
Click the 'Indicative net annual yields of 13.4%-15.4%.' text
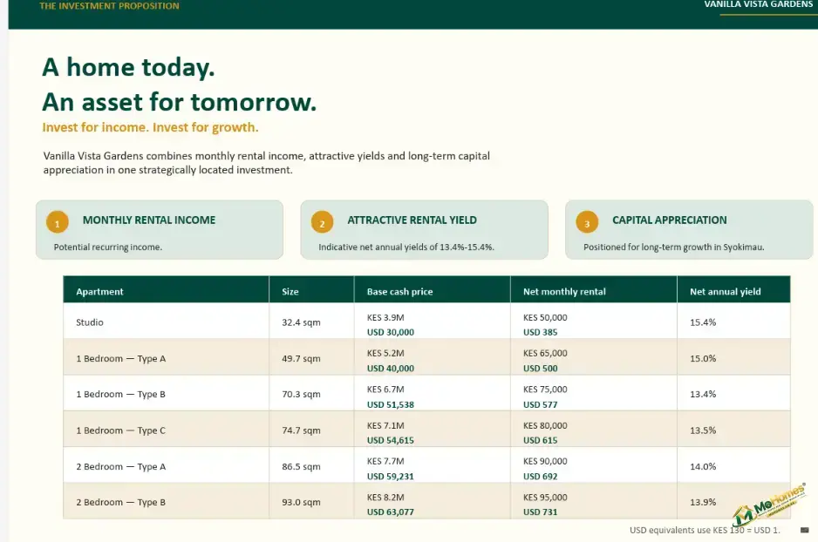point(406,247)
